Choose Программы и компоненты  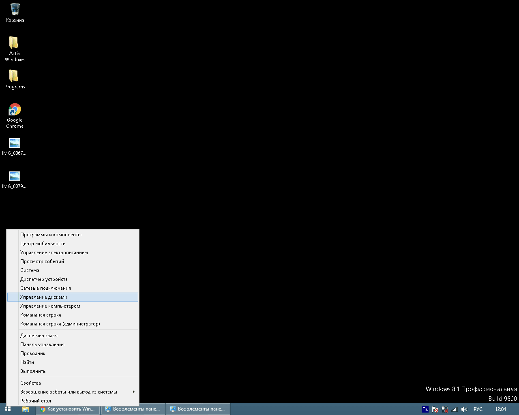point(73,235)
